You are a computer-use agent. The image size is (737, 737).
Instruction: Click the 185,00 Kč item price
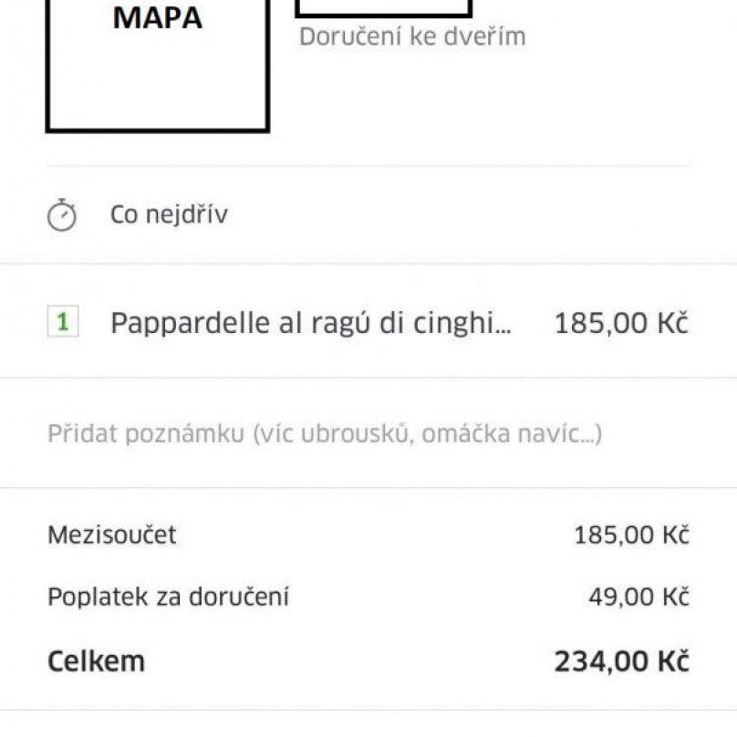pyautogui.click(x=621, y=323)
